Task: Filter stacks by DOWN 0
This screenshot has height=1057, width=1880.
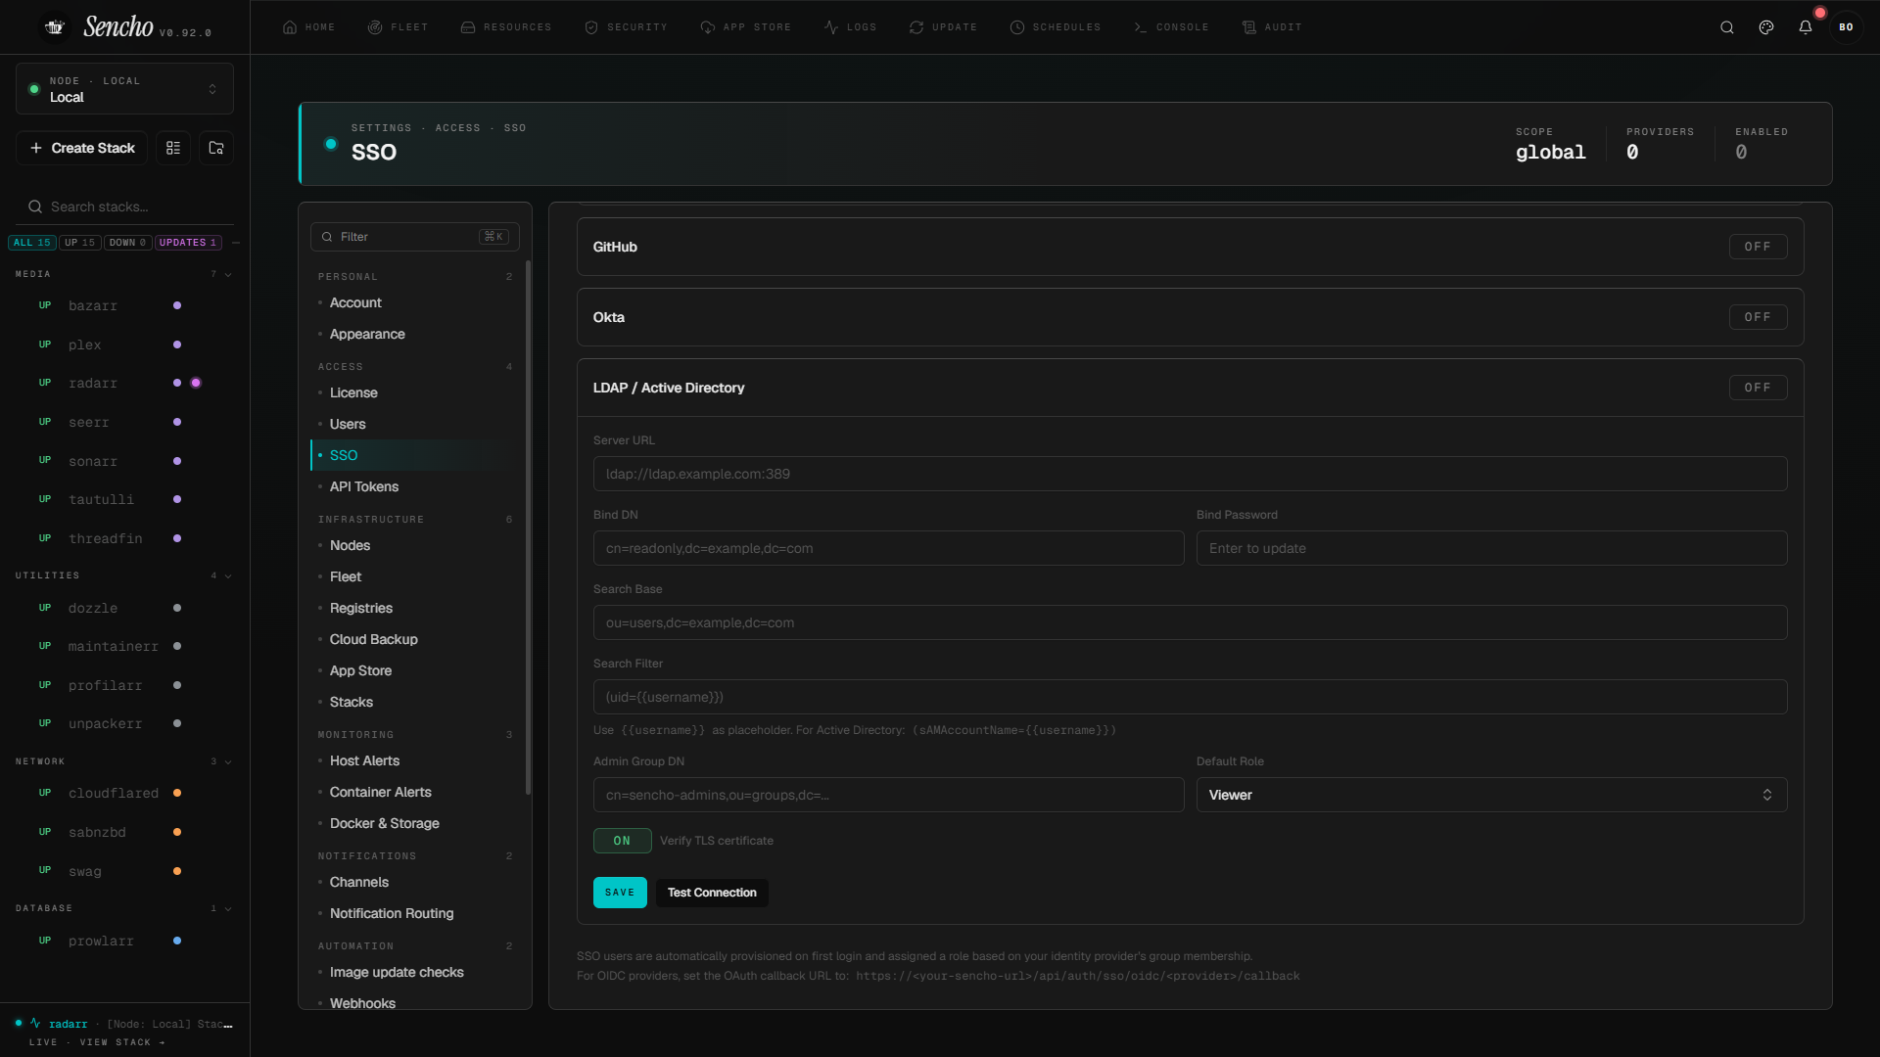Action: (127, 243)
